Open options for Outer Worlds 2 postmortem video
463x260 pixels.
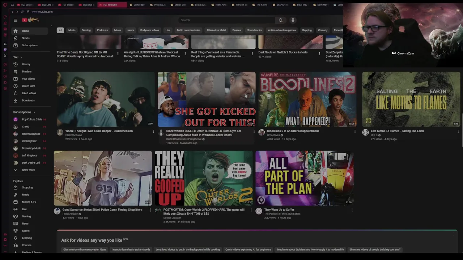(251, 210)
